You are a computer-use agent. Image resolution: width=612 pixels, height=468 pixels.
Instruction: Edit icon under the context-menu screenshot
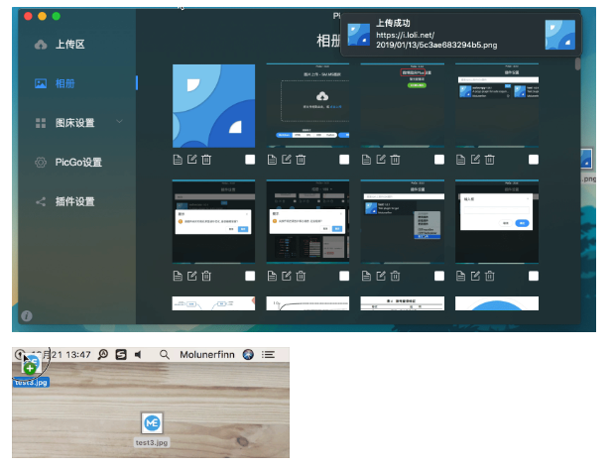pyautogui.click(x=381, y=276)
